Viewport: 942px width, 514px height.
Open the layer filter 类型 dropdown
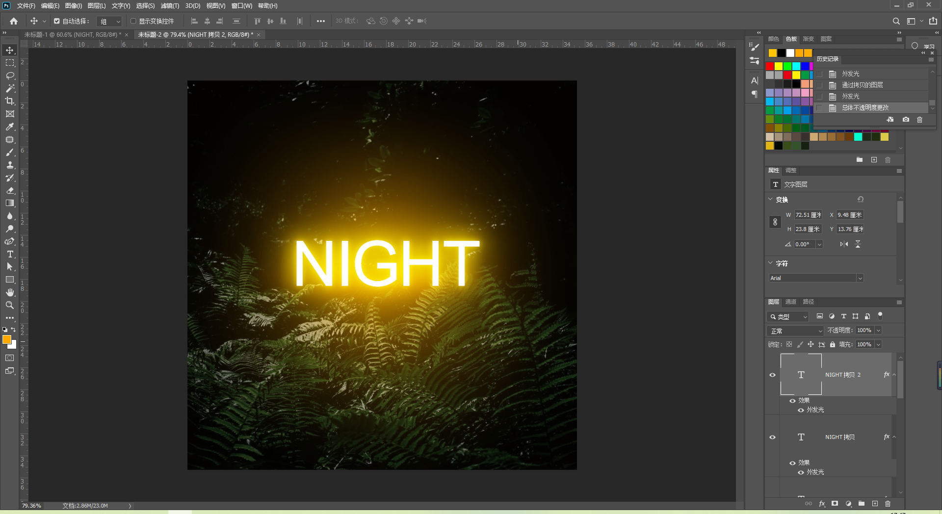coord(788,317)
